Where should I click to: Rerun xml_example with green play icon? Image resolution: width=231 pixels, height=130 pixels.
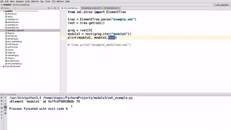[1, 98]
